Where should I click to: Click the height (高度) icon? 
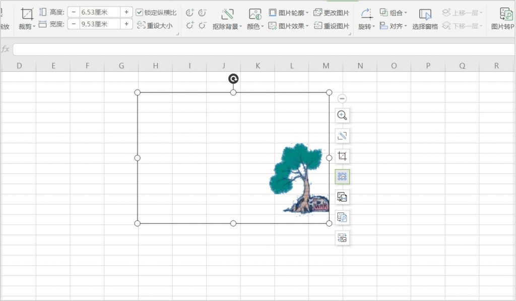42,12
